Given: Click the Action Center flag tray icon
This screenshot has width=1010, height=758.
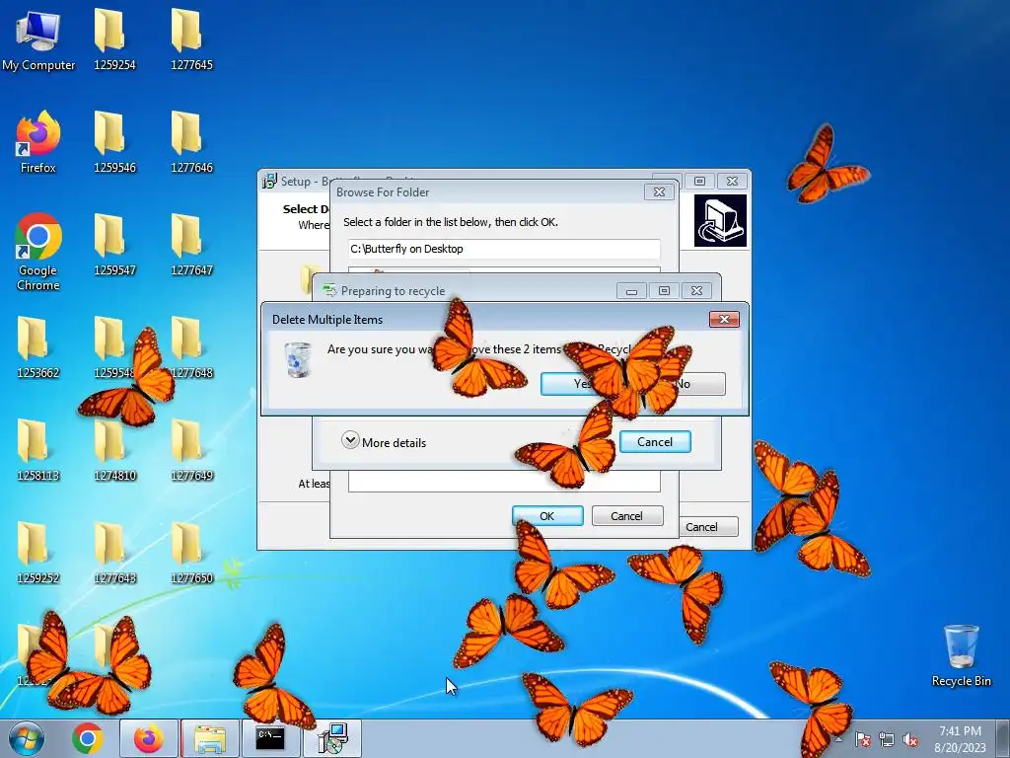Looking at the screenshot, I should [862, 740].
